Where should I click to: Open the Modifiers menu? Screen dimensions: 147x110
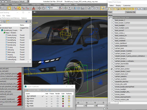(15, 5)
